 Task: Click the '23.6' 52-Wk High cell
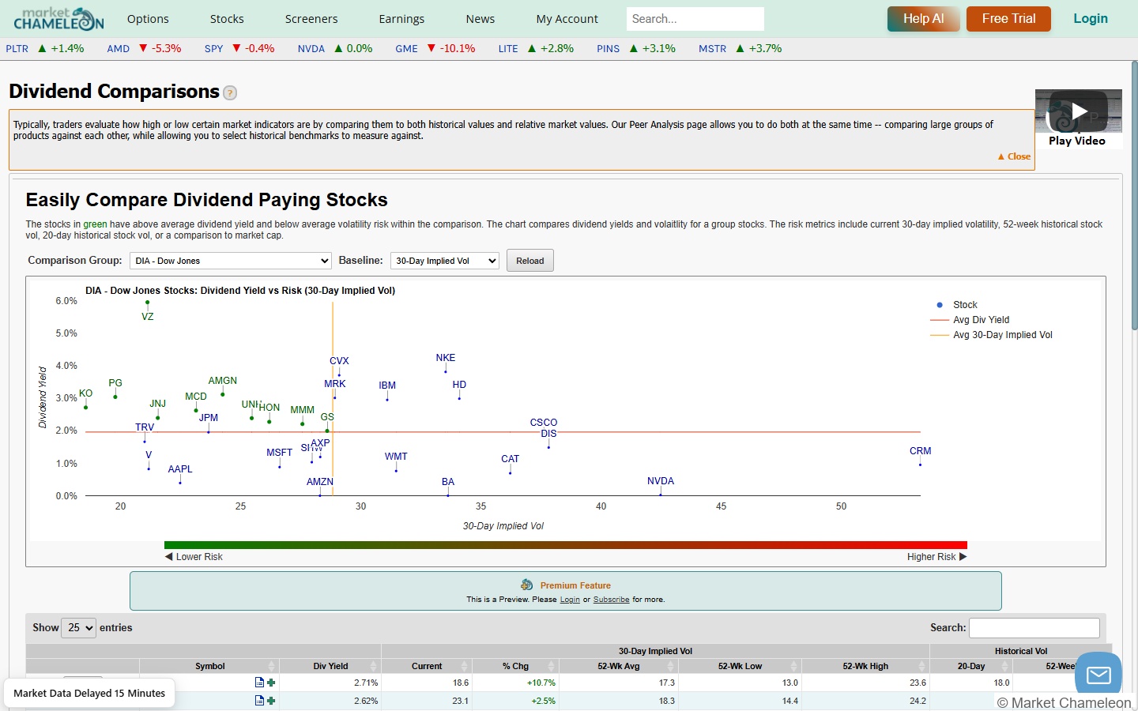click(x=865, y=683)
